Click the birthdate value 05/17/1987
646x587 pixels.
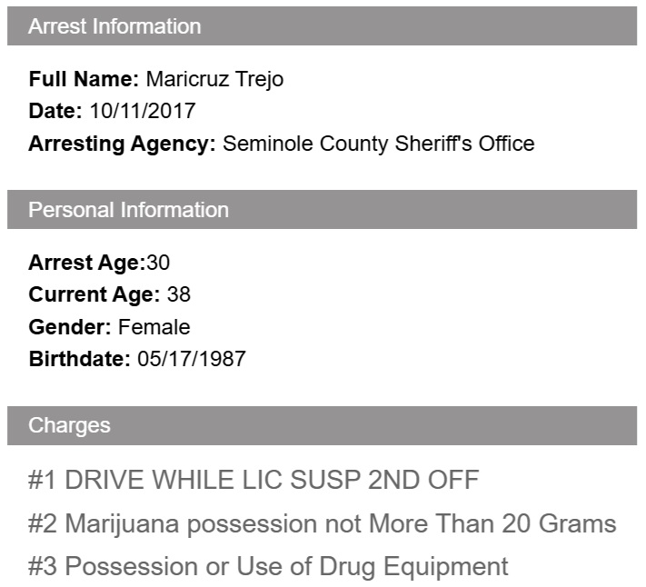click(x=192, y=358)
